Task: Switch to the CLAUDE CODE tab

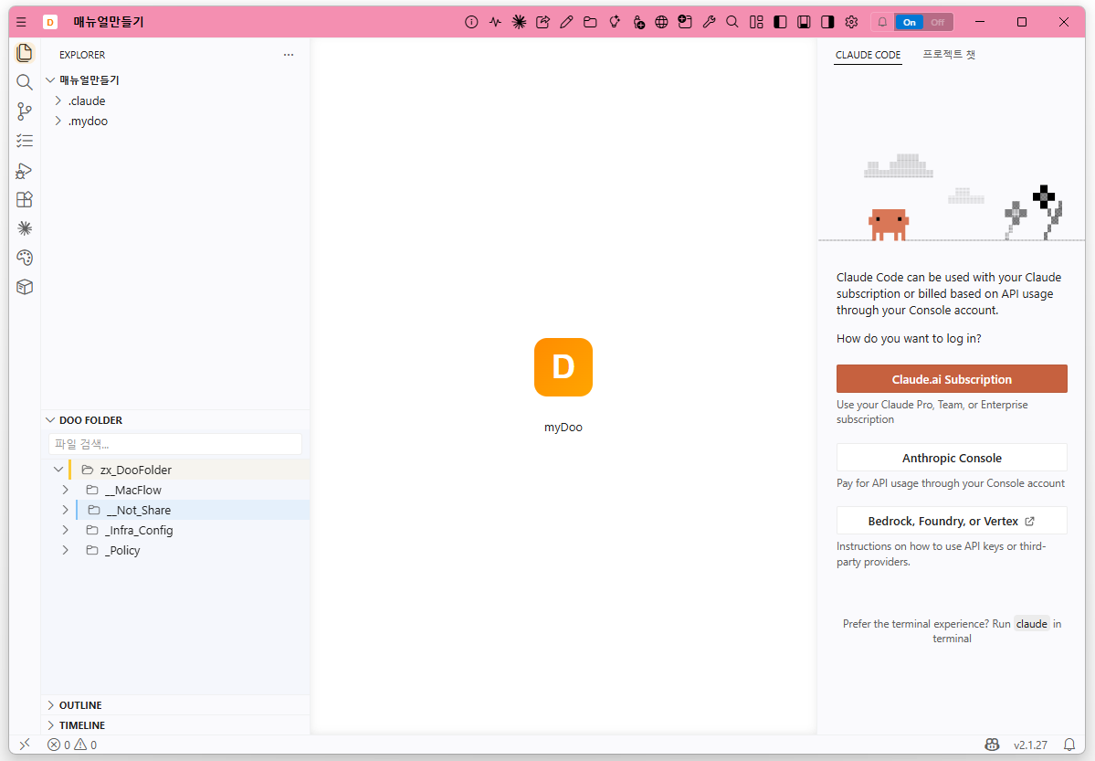Action: (868, 55)
